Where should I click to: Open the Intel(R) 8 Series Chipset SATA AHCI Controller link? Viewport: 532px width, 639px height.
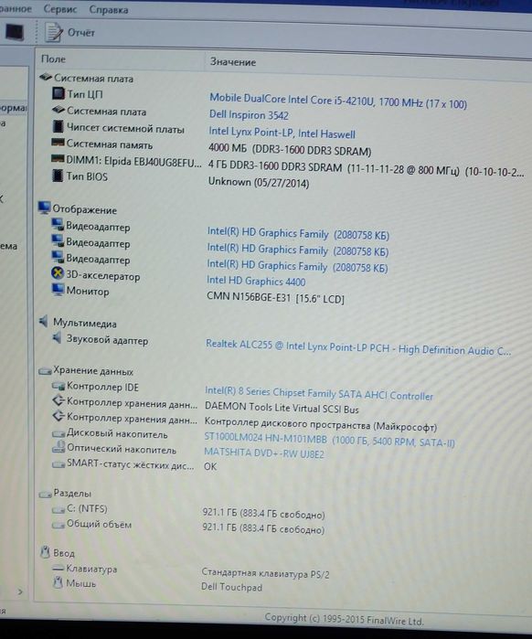coord(318,393)
